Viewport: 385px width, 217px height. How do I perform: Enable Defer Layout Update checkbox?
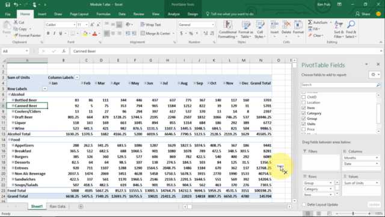tap(304, 204)
